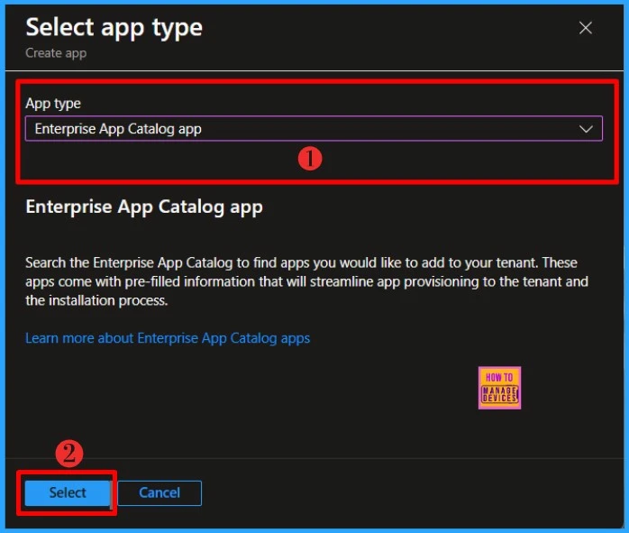629x533 pixels.
Task: Close the Select app type pane
Action: click(585, 28)
